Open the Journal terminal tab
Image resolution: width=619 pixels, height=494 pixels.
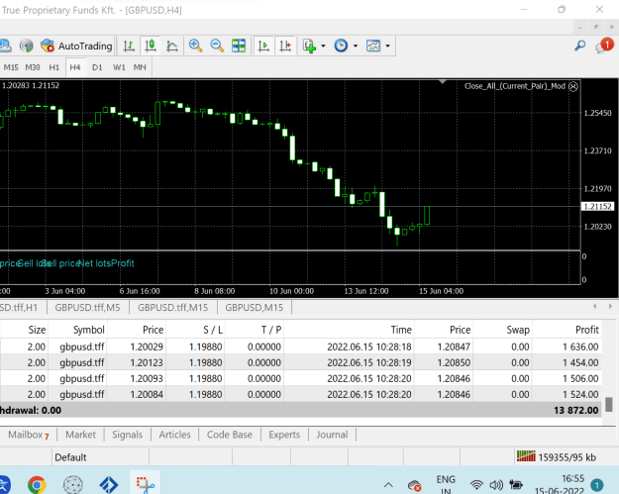(332, 435)
